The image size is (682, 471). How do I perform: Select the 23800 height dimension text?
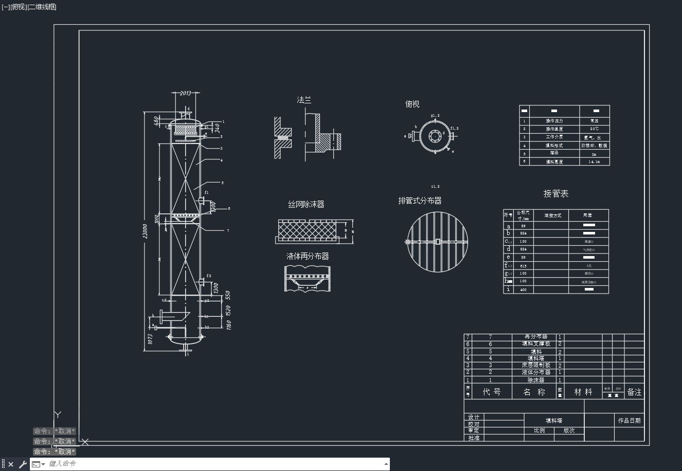click(145, 231)
